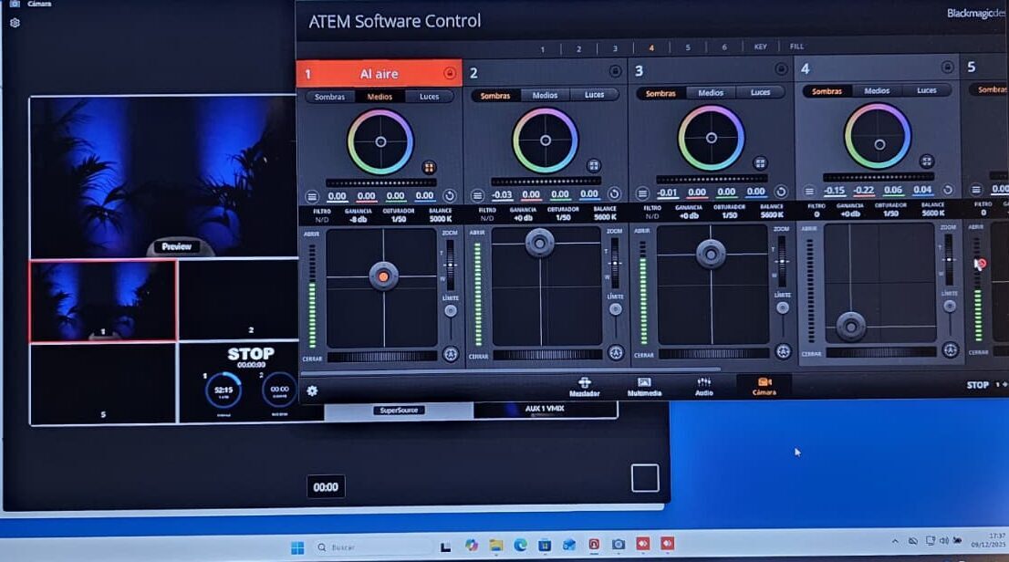The height and width of the screenshot is (562, 1009).
Task: Open the Cámara page
Action: point(764,386)
